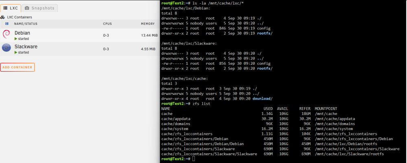
Task: Switch to the Snapshots tab
Action: pos(40,8)
